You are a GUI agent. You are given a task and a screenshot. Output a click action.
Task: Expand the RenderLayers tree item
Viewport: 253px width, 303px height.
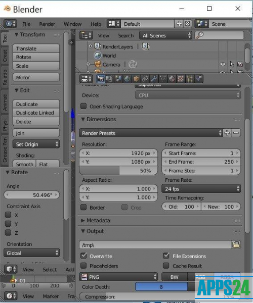pyautogui.click(x=90, y=46)
